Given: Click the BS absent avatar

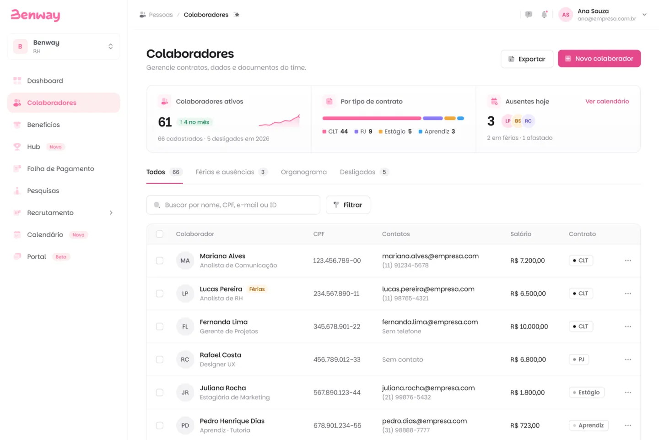Looking at the screenshot, I should click(x=518, y=121).
